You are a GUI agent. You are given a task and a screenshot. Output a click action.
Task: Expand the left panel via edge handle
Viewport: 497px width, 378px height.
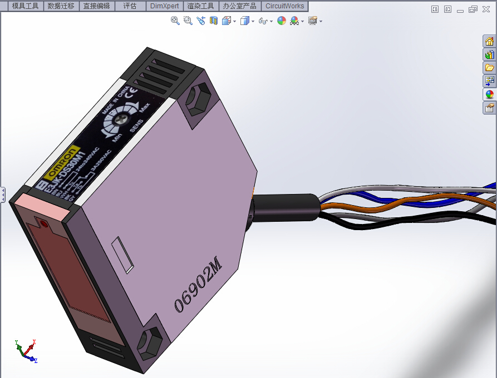3,195
